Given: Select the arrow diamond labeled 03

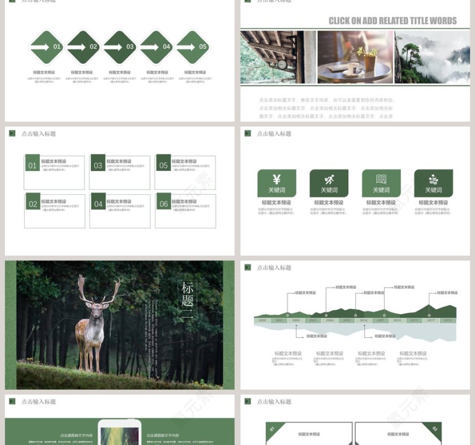Looking at the screenshot, I should [120, 47].
